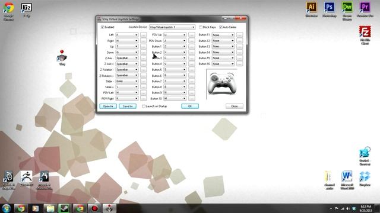Open the yellow folder desktop icon
The height and width of the screenshot is (213, 380).
329,180
